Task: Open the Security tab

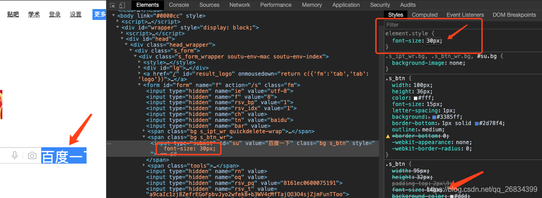Action: 380,5
